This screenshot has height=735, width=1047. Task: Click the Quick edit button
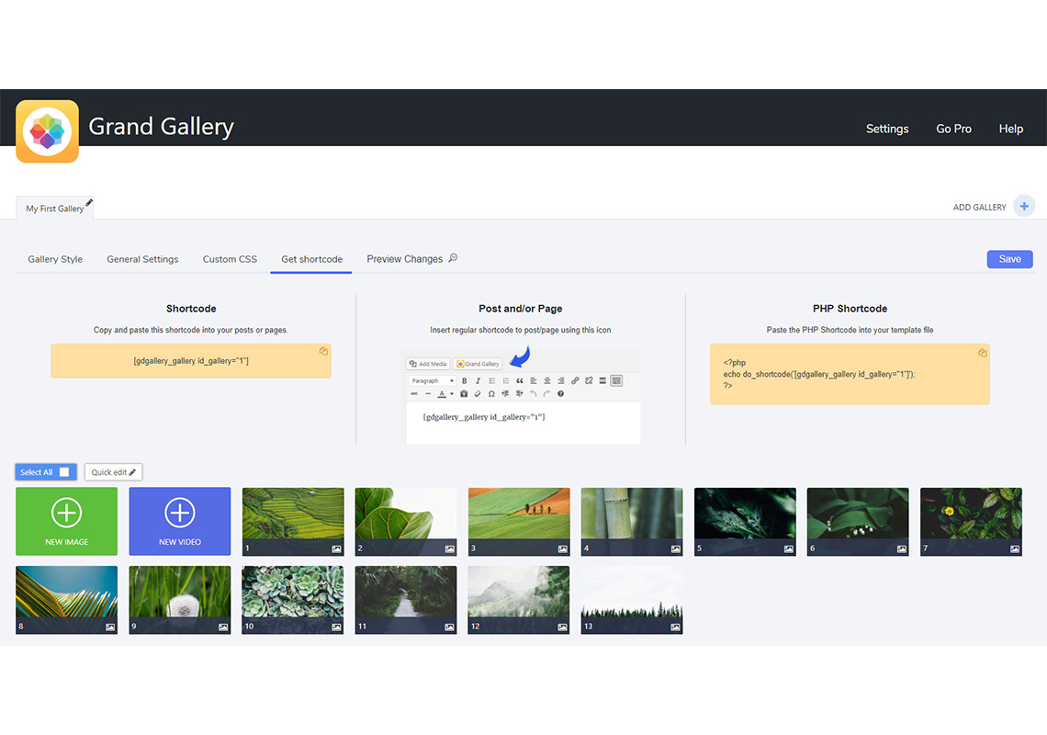[113, 472]
